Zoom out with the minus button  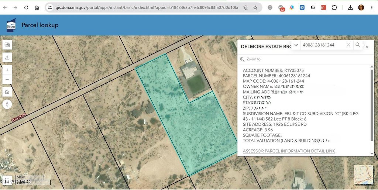click(7, 79)
